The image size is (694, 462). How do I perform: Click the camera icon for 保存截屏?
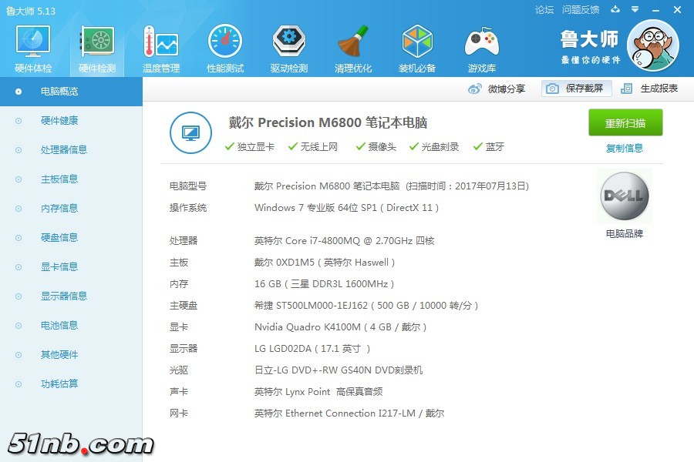point(552,89)
